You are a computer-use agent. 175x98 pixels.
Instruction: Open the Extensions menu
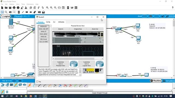point(30,4)
